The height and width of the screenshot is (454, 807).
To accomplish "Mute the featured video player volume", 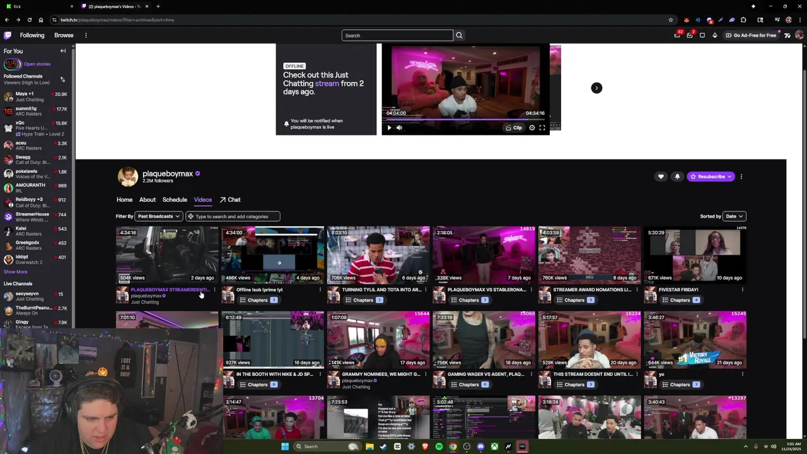I will (400, 128).
